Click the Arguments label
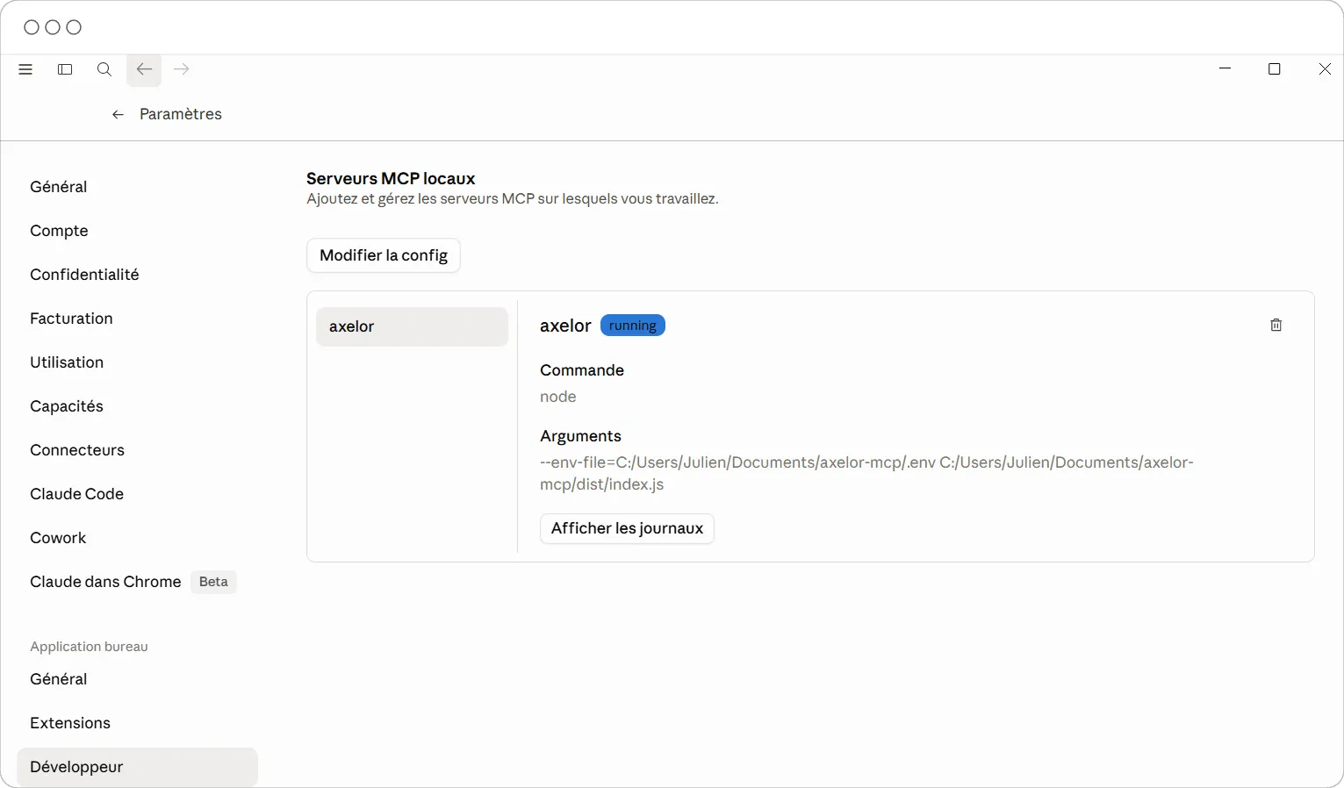The image size is (1344, 788). tap(580, 436)
